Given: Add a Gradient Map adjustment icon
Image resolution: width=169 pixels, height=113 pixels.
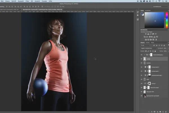Looking at the screenshot, I should tap(156, 40).
